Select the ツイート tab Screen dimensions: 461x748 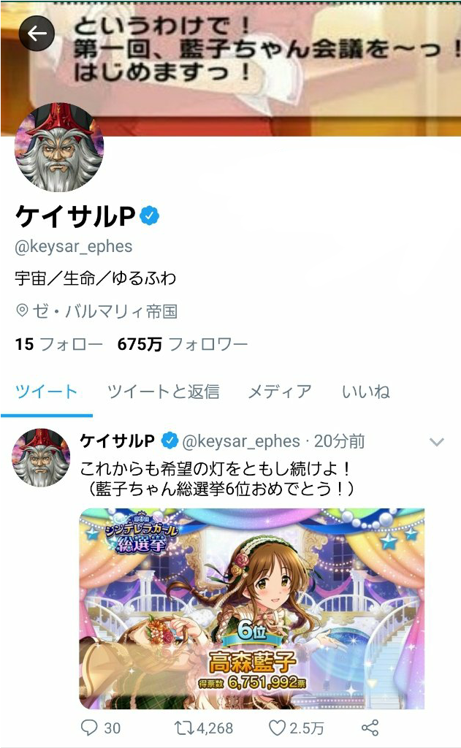coord(46,392)
